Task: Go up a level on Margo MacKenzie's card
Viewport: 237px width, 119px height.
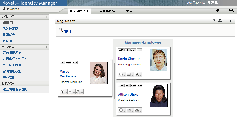Action: 62,62
